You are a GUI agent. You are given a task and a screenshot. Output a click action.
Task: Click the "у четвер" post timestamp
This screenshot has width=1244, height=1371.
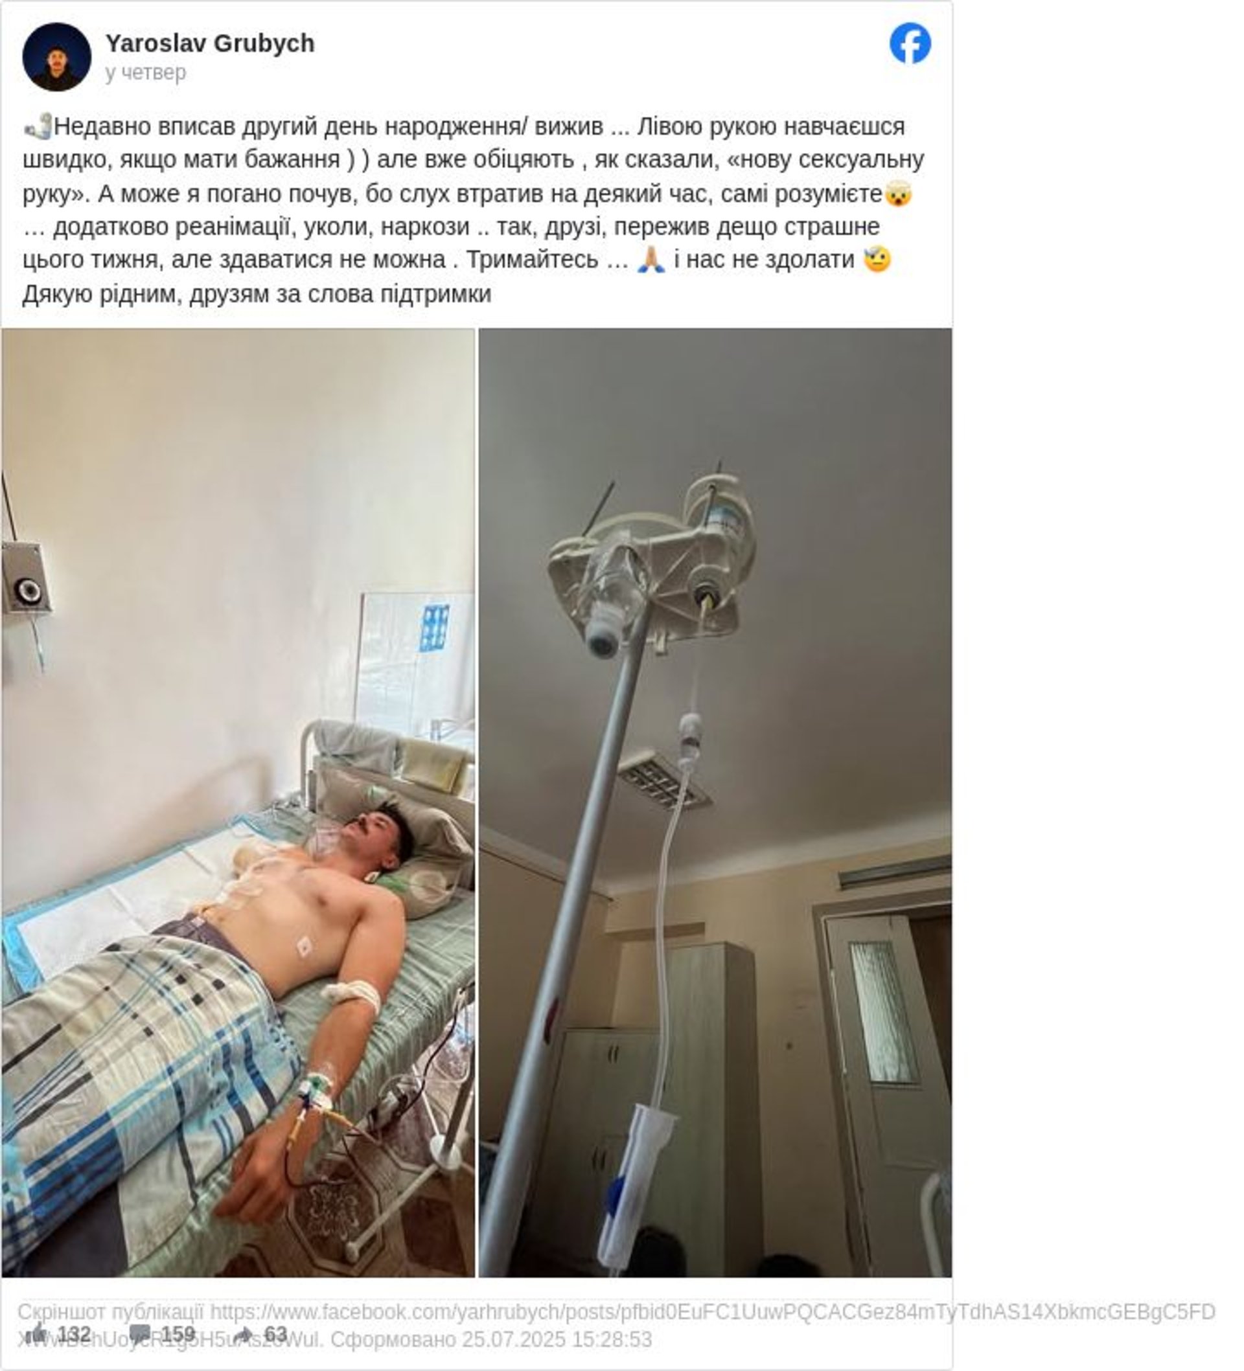[145, 72]
